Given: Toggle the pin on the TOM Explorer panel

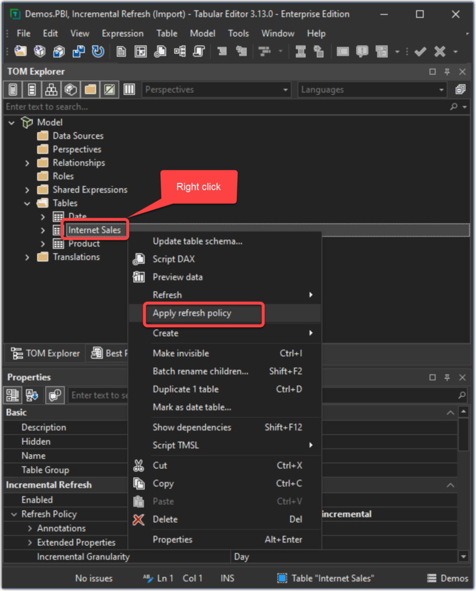Looking at the screenshot, I should [448, 72].
